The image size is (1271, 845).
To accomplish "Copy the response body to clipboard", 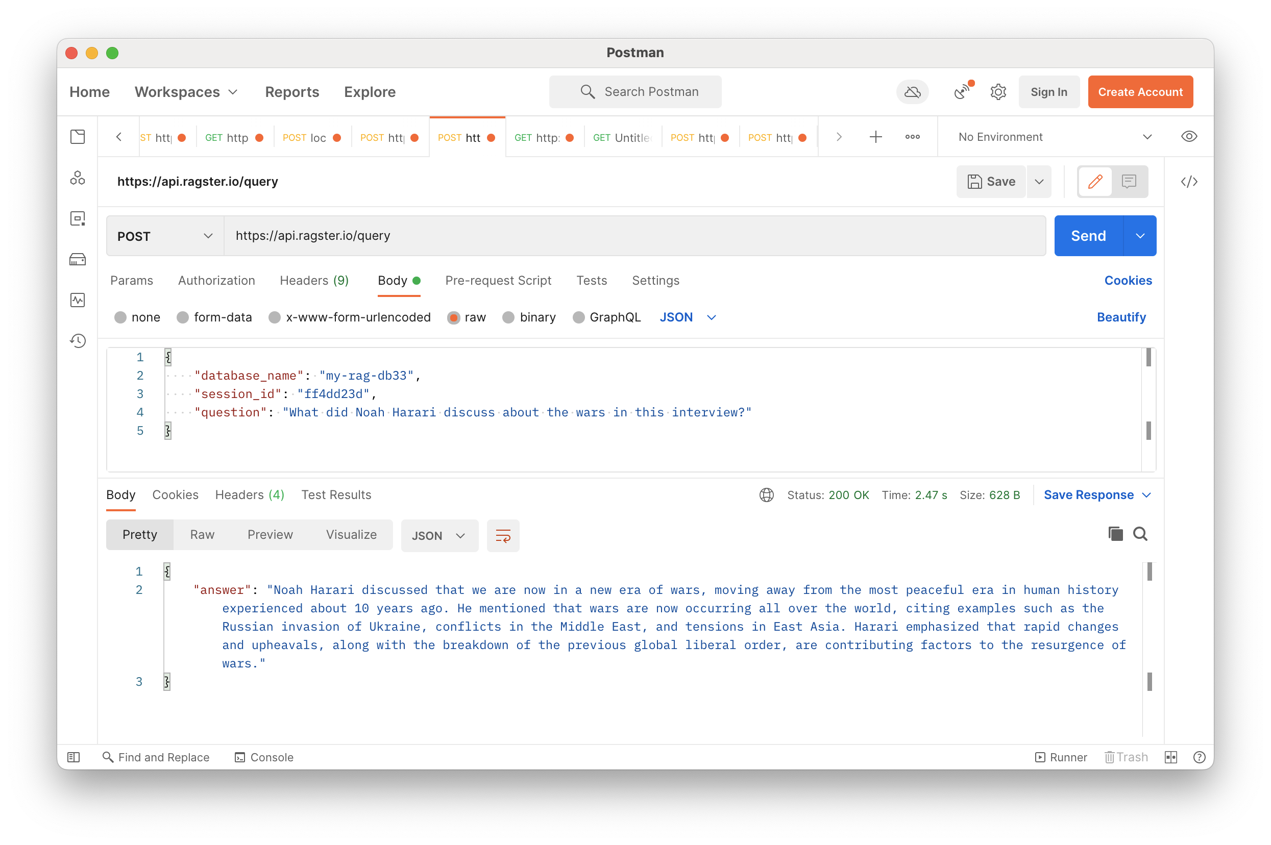I will click(x=1115, y=534).
